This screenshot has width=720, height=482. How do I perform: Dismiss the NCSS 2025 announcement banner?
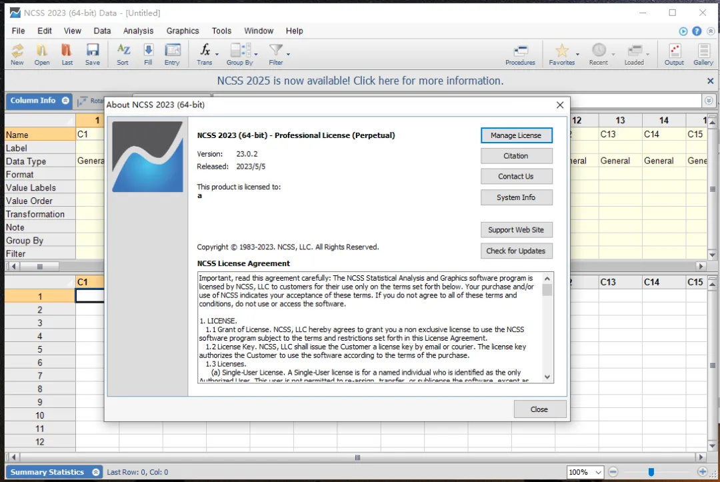(711, 81)
